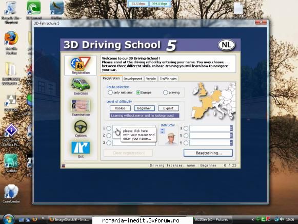Open the NetInfo desktop shortcut
298x224 pixels.
pyautogui.click(x=11, y=163)
